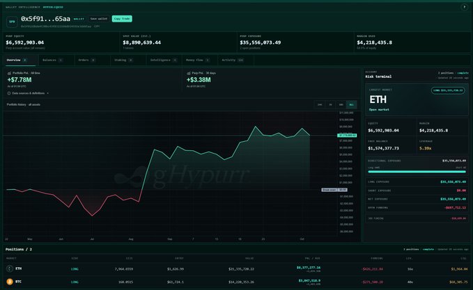Copy the full wallet address via COPY
The height and width of the screenshot is (290, 473).
[97, 26]
